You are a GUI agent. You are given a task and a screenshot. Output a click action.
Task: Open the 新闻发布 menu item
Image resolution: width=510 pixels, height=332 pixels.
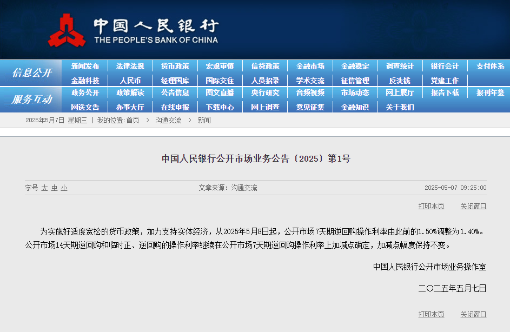click(85, 66)
